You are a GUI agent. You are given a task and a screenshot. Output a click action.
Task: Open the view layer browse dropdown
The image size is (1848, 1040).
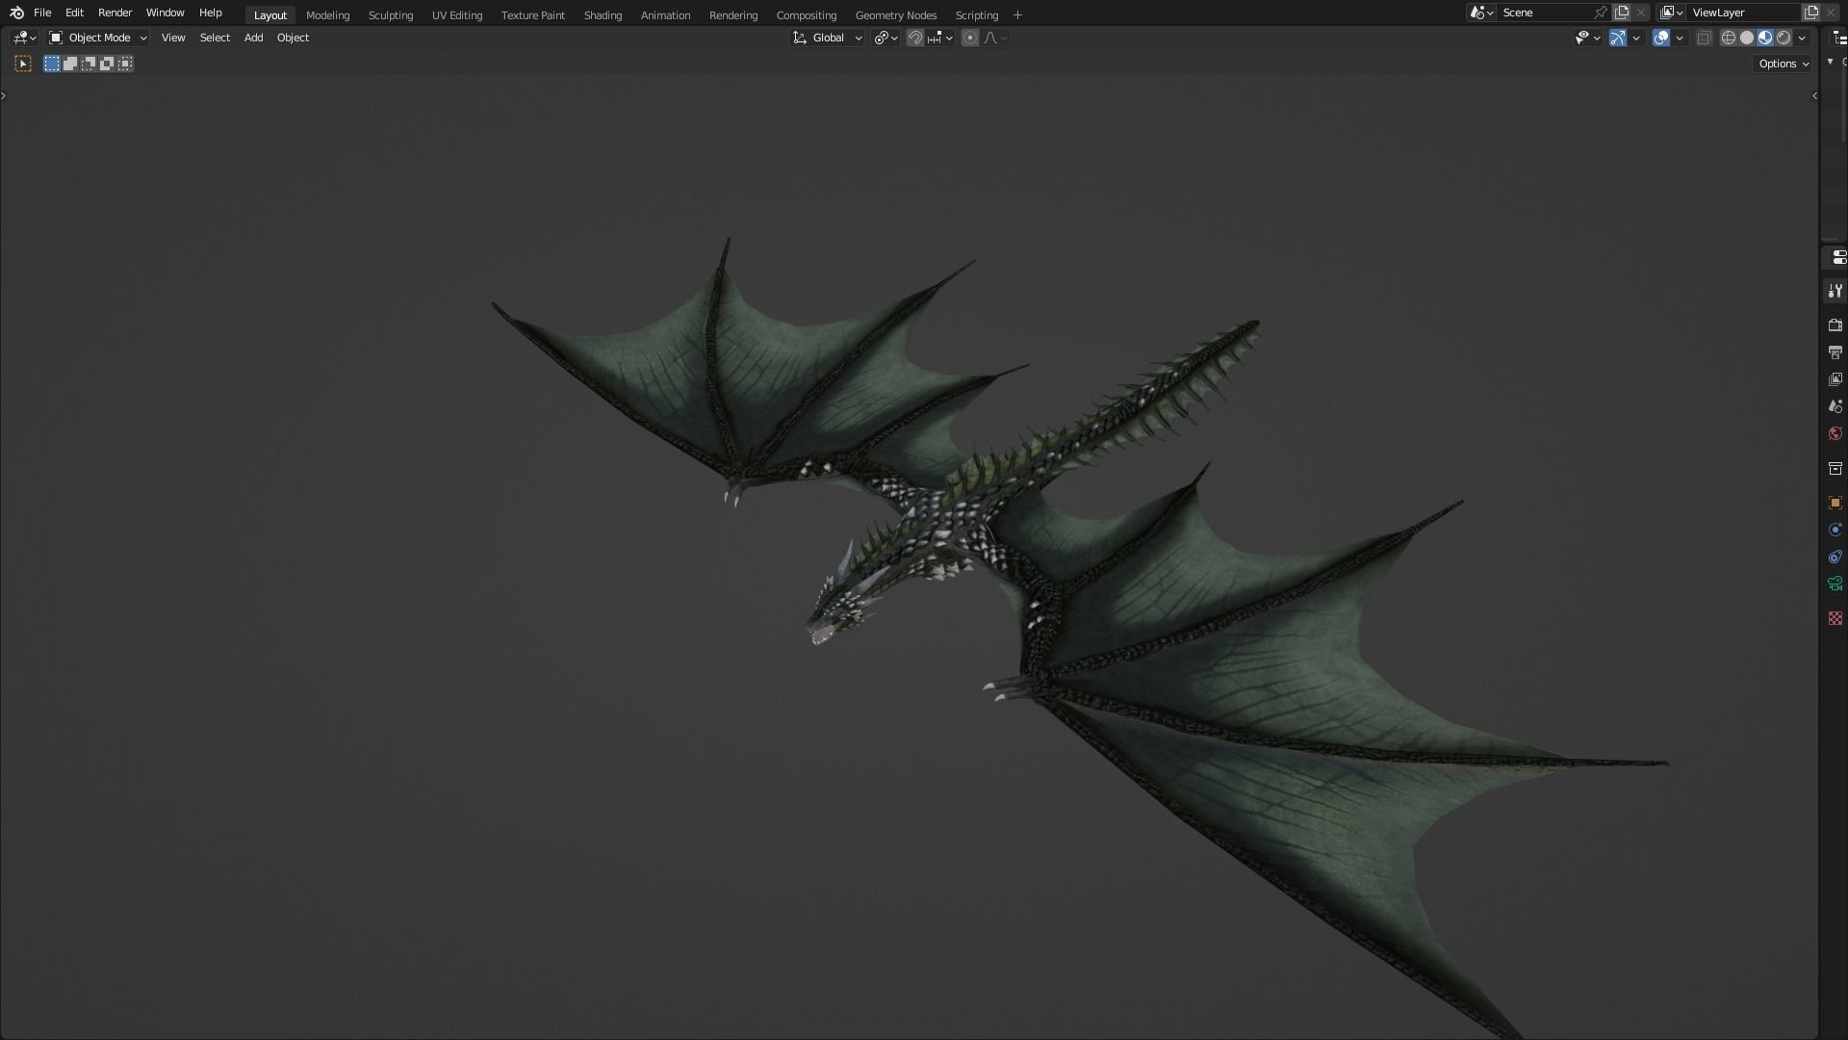point(1671,13)
